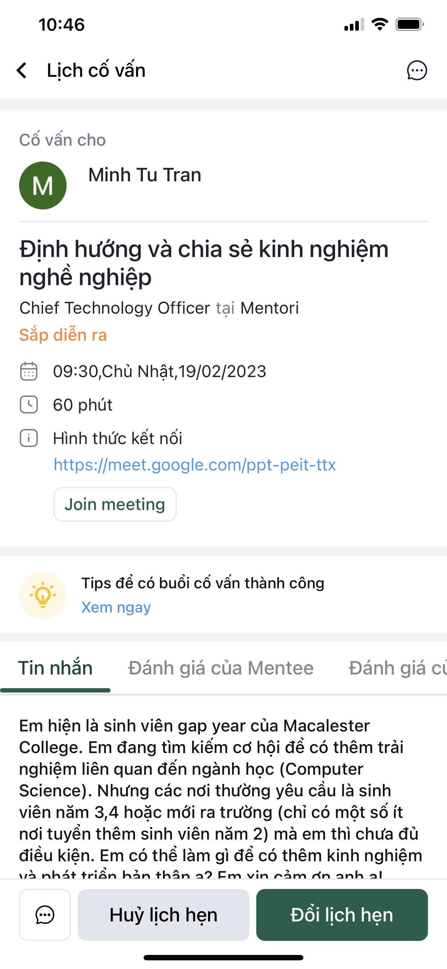Tap the mentee message text block
This screenshot has height=969, width=447.
(x=221, y=797)
